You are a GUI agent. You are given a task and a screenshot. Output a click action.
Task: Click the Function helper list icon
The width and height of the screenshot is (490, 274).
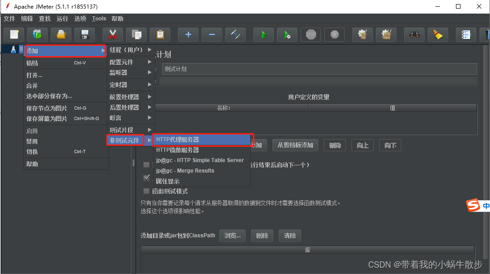[466, 34]
